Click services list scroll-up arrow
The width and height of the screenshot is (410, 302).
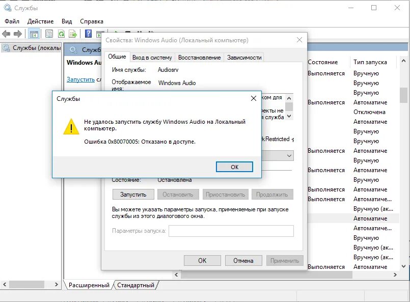pyautogui.click(x=403, y=61)
